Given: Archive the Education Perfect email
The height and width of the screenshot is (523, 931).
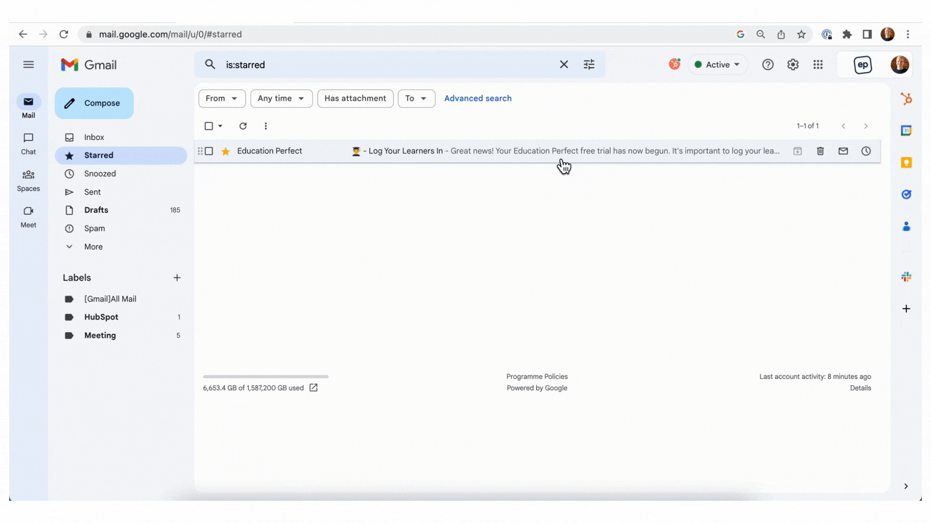Looking at the screenshot, I should pyautogui.click(x=798, y=151).
